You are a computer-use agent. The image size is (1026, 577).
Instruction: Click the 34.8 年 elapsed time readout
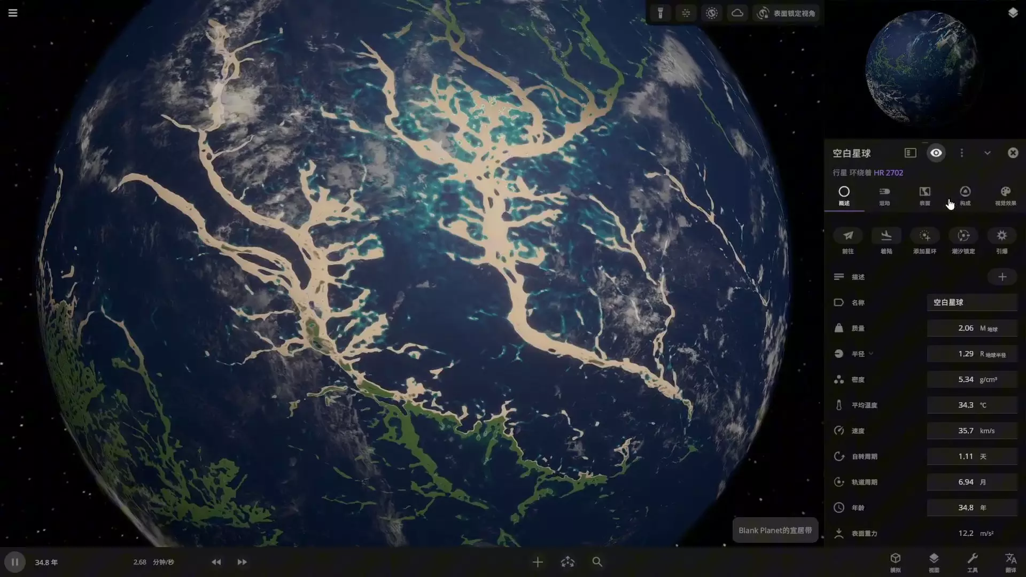[x=46, y=563]
